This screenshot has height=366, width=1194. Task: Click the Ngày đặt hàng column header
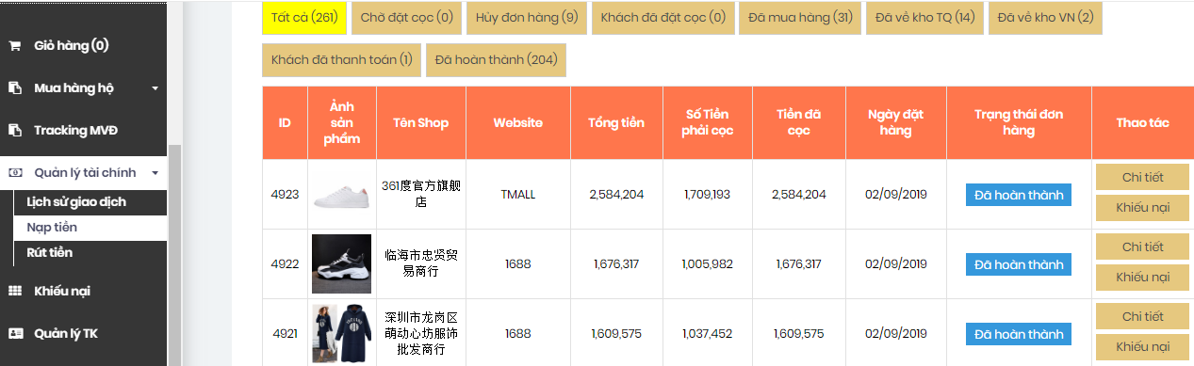point(896,123)
